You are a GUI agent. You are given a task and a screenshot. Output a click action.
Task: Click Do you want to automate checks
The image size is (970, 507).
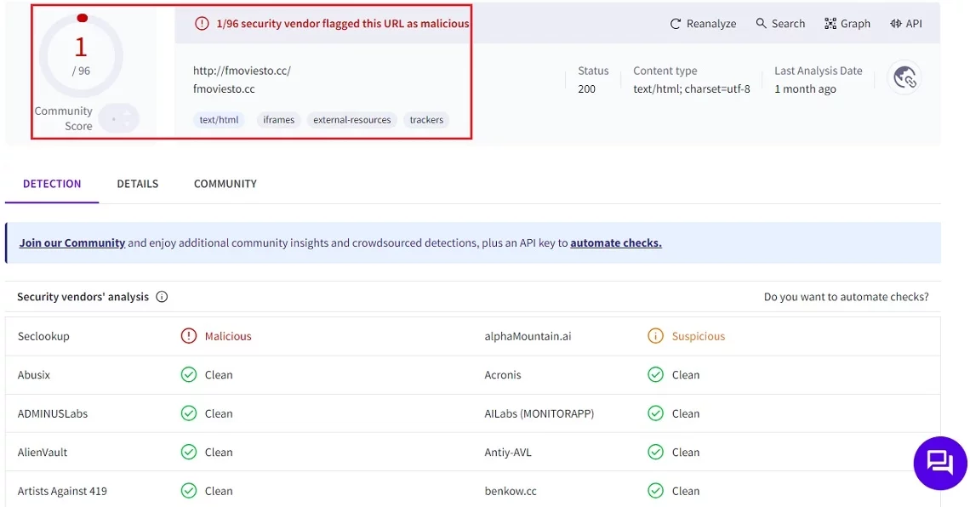tap(846, 297)
